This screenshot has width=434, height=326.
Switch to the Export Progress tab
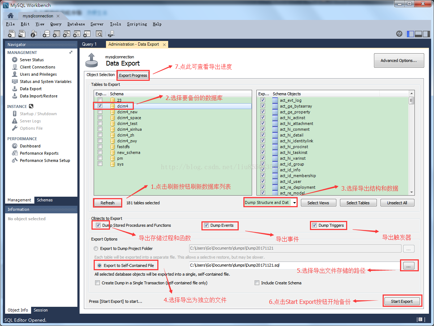[x=133, y=75]
